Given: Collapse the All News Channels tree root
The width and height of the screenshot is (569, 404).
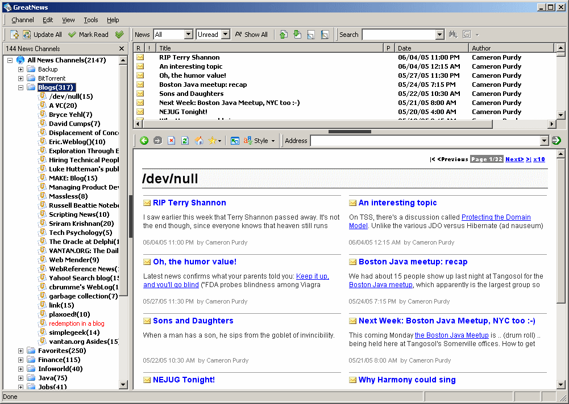Looking at the screenshot, I should (10, 60).
